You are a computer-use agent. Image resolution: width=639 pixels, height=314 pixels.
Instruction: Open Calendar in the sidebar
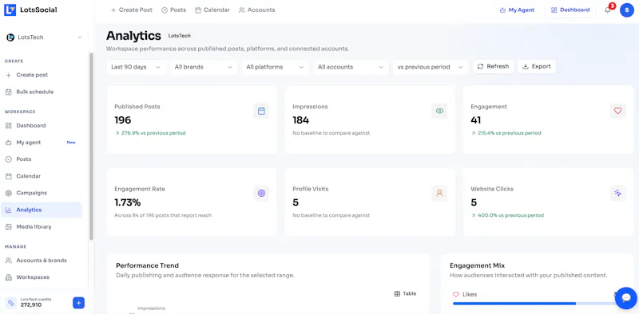point(42,176)
